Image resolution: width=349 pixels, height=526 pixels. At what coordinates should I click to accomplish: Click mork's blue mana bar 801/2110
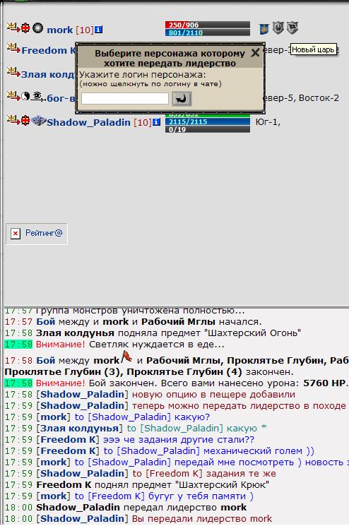208,32
